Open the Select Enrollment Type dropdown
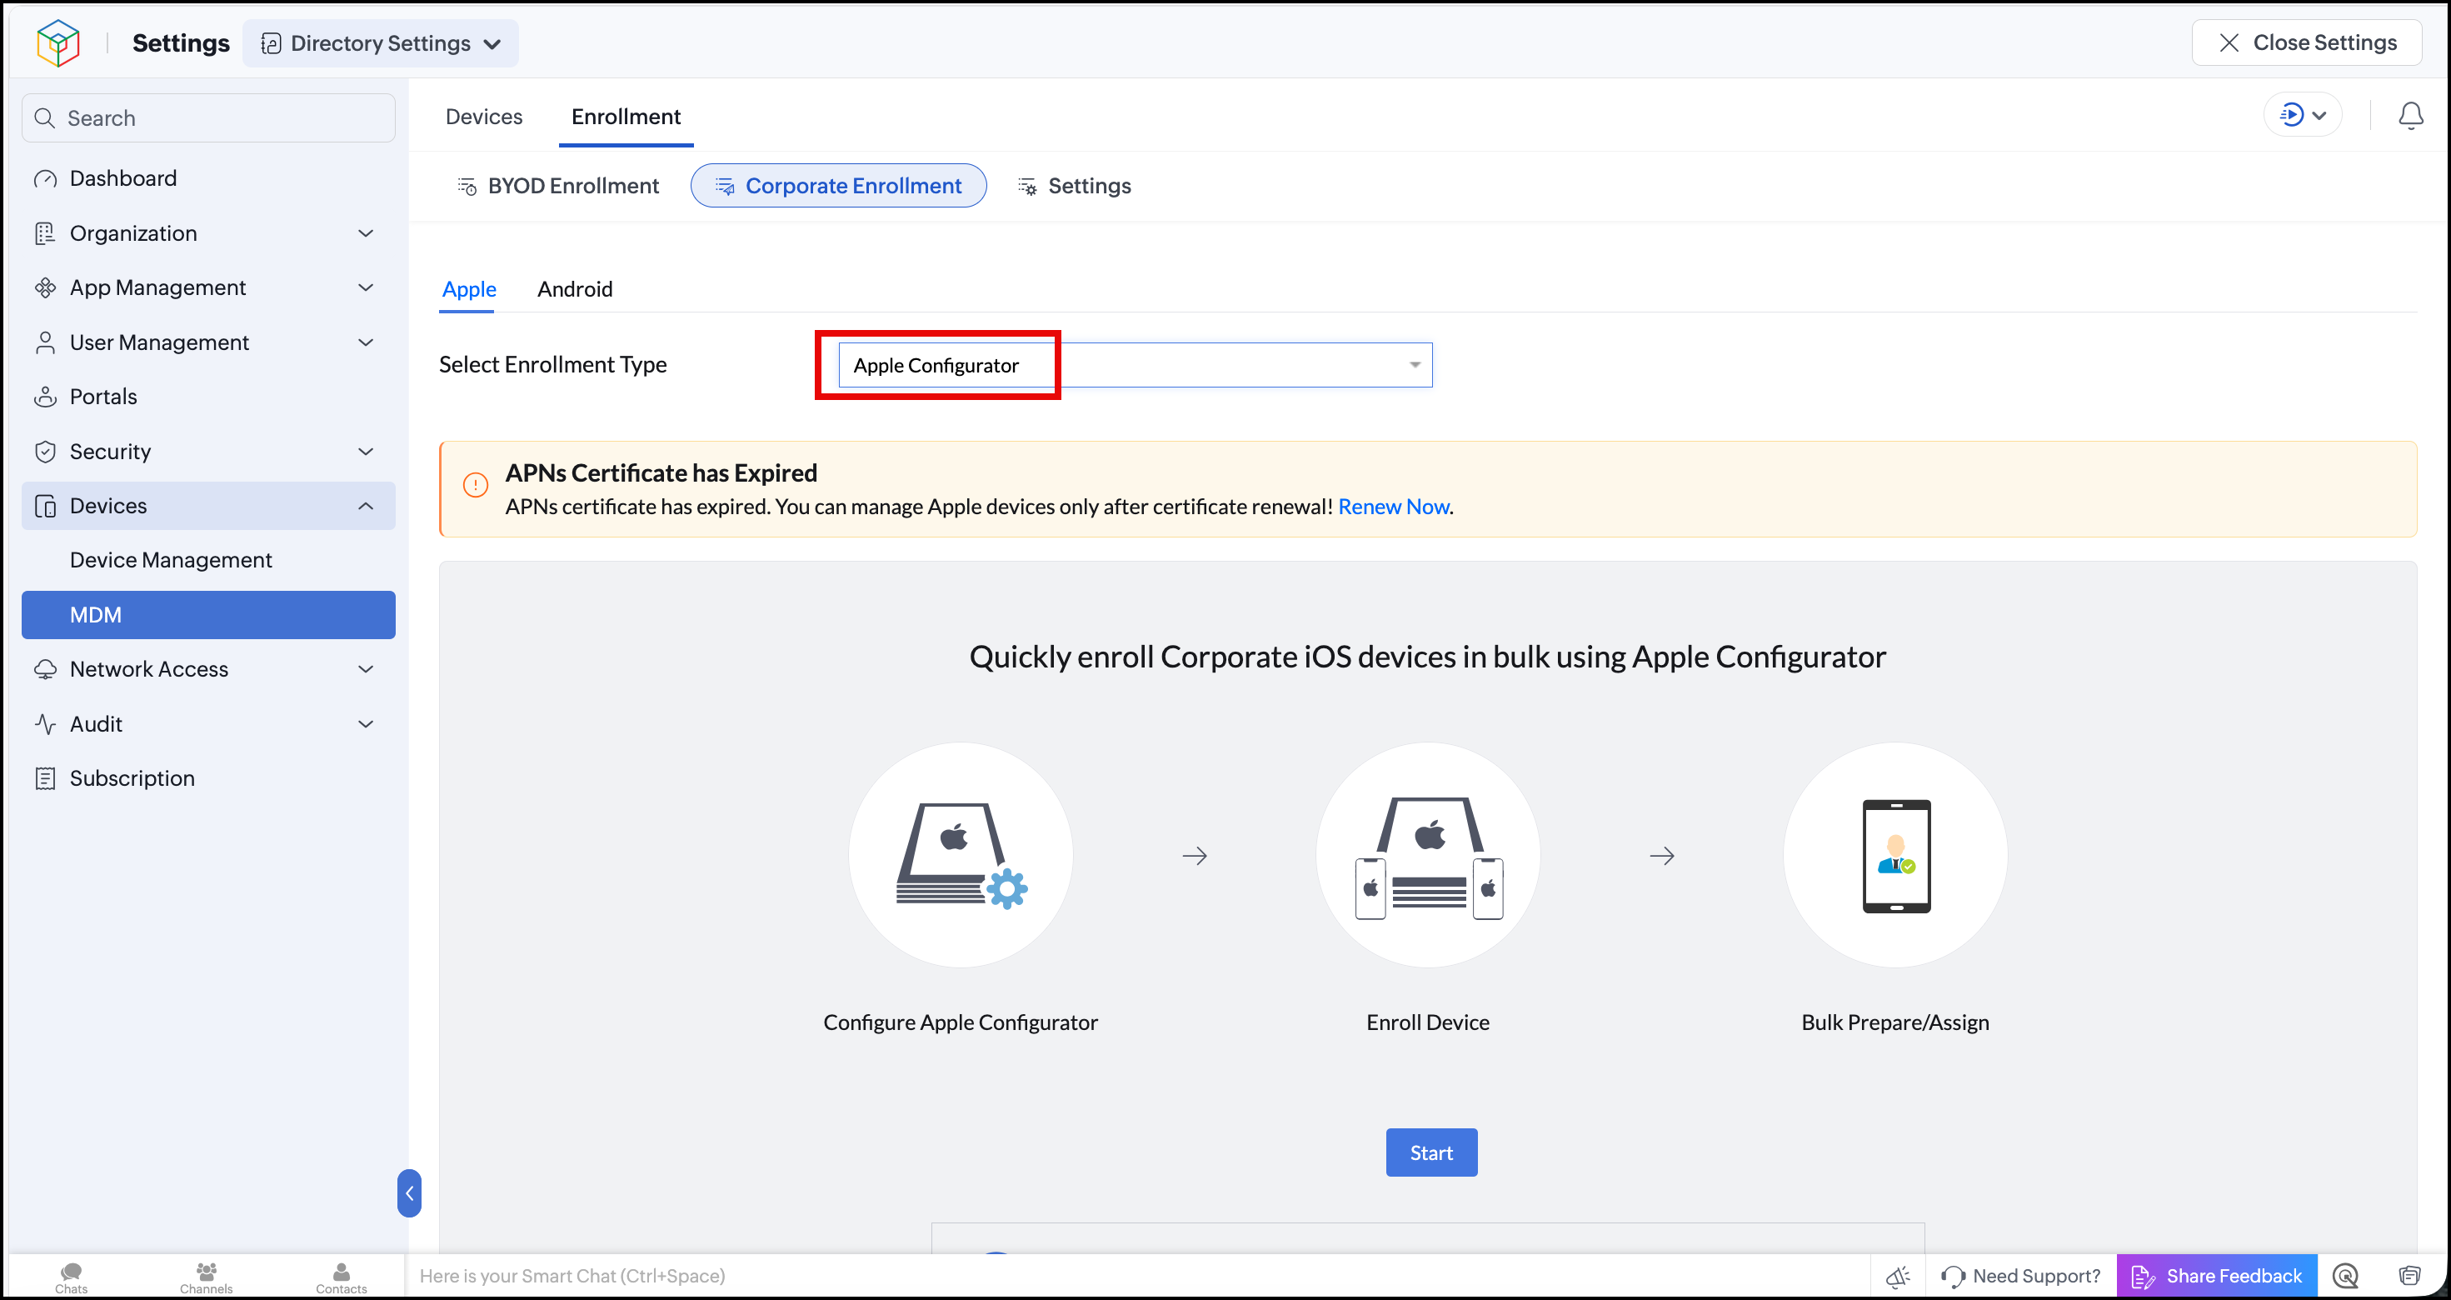The height and width of the screenshot is (1300, 2451). (x=1136, y=366)
